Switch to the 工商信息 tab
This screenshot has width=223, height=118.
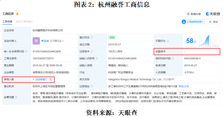[7, 22]
